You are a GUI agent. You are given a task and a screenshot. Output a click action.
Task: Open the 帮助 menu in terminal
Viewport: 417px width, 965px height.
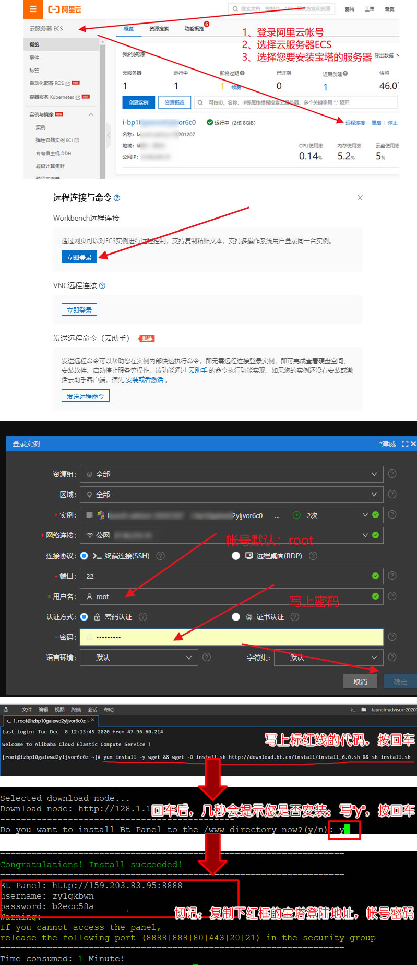point(109,710)
